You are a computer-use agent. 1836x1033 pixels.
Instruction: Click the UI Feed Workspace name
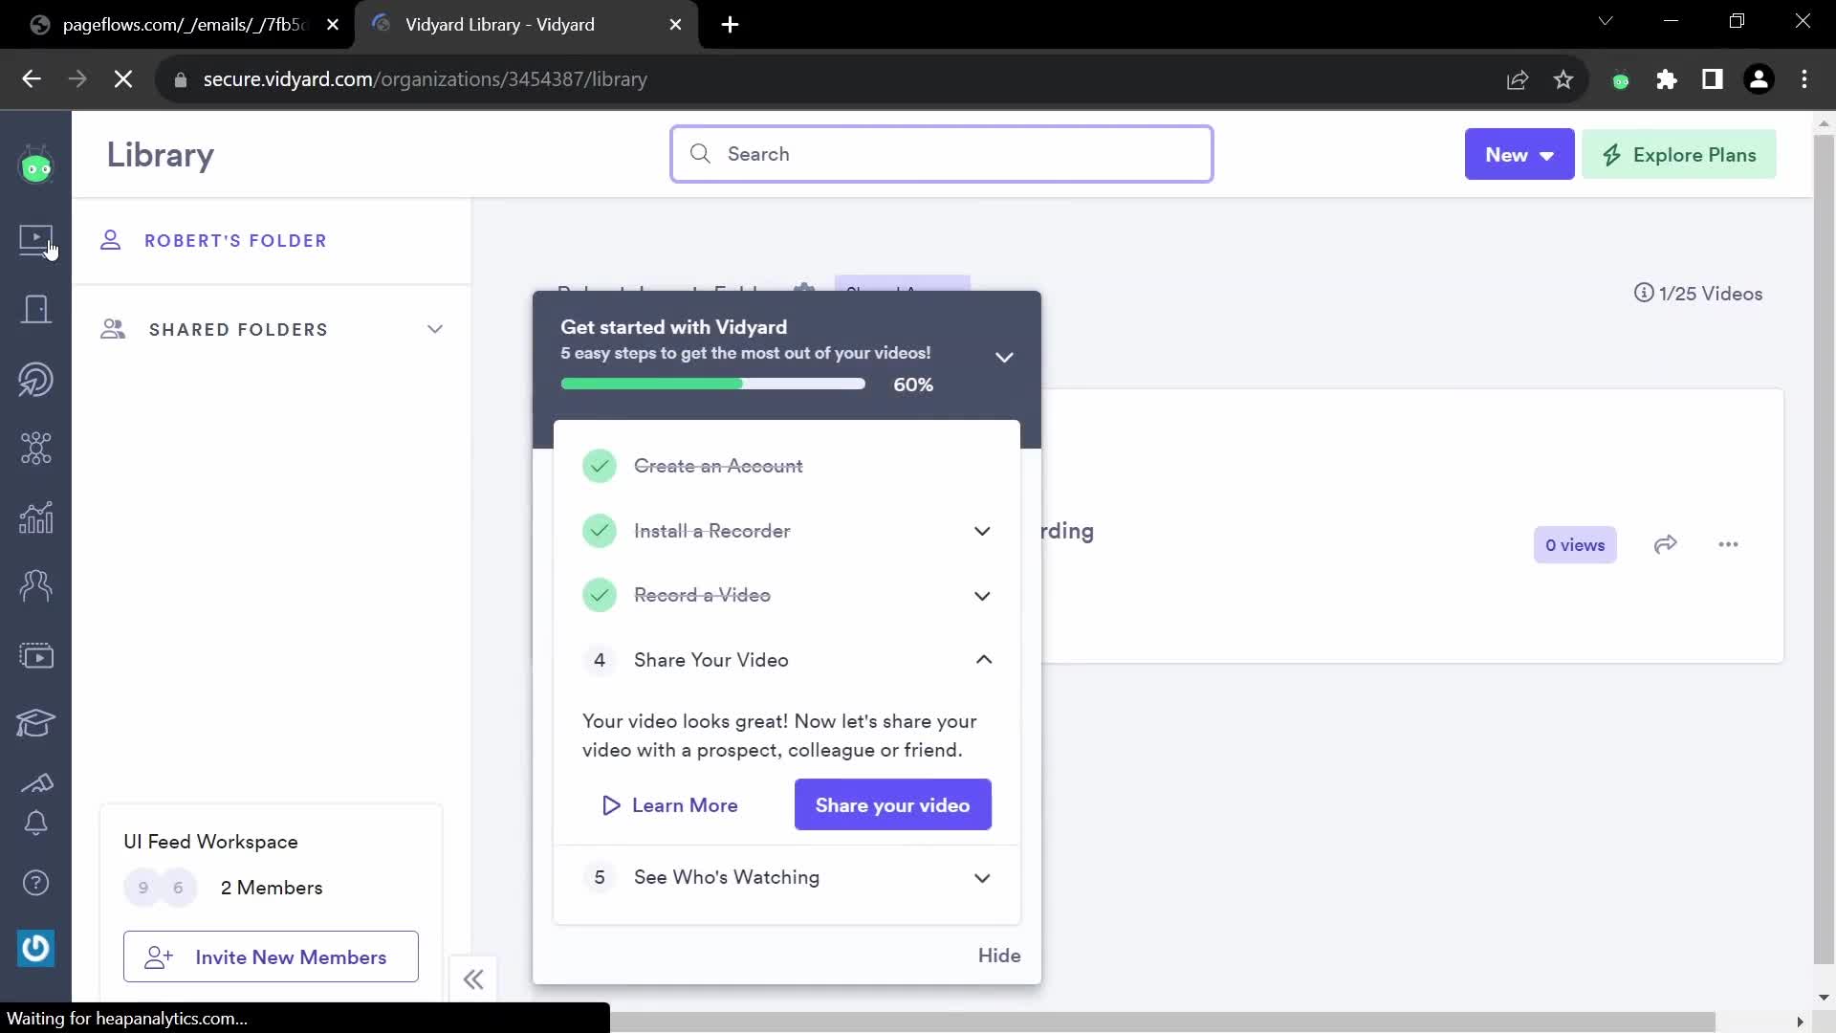tap(210, 842)
